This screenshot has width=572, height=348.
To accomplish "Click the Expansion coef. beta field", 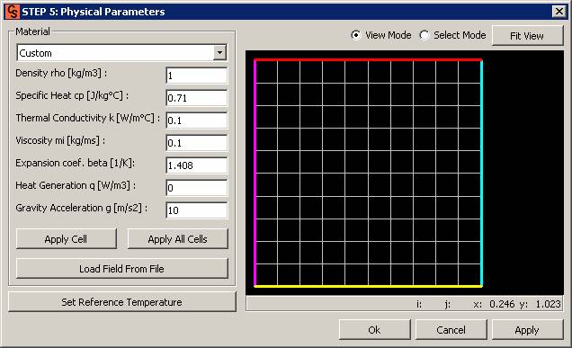I will (197, 165).
